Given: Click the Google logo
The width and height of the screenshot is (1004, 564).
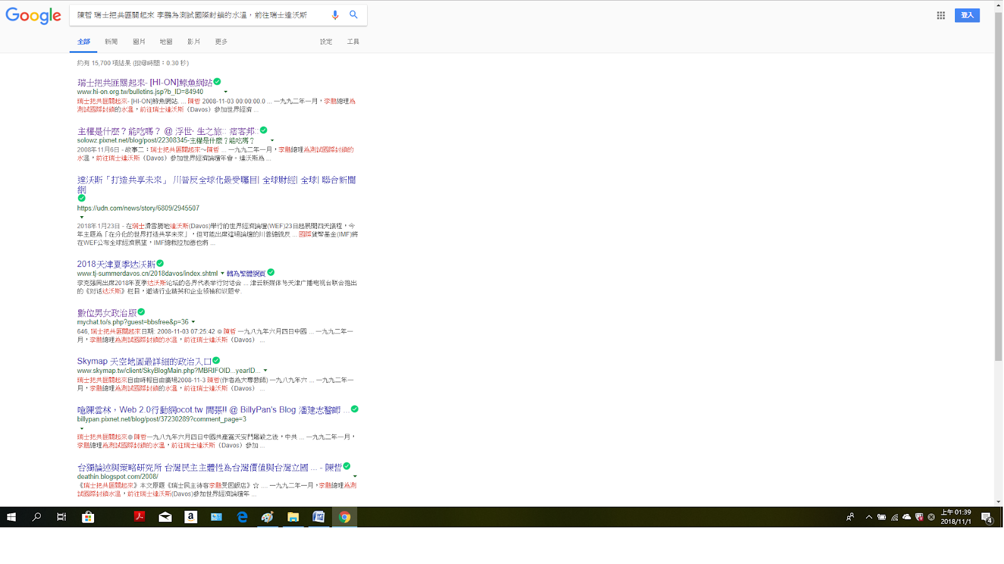Looking at the screenshot, I should pyautogui.click(x=33, y=15).
